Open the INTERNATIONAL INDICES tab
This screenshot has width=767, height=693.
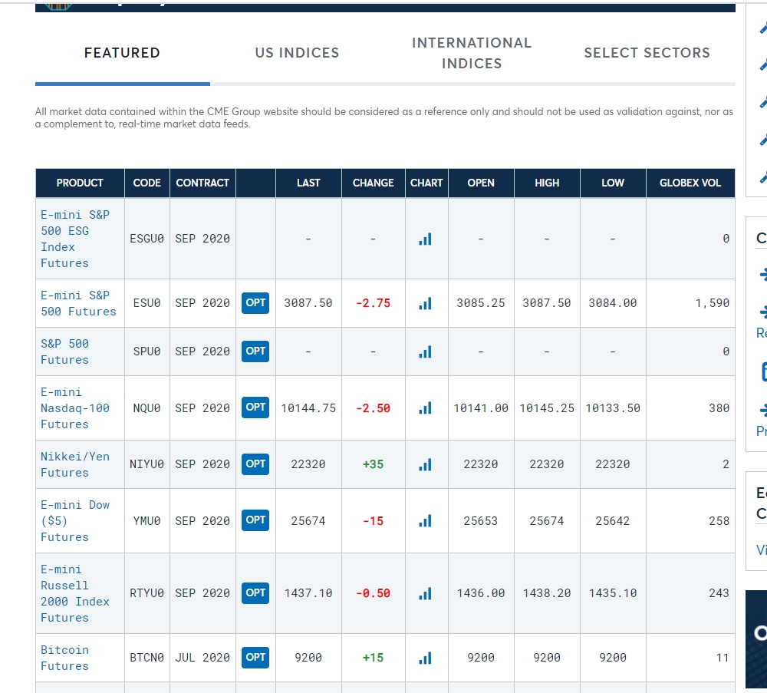click(472, 53)
